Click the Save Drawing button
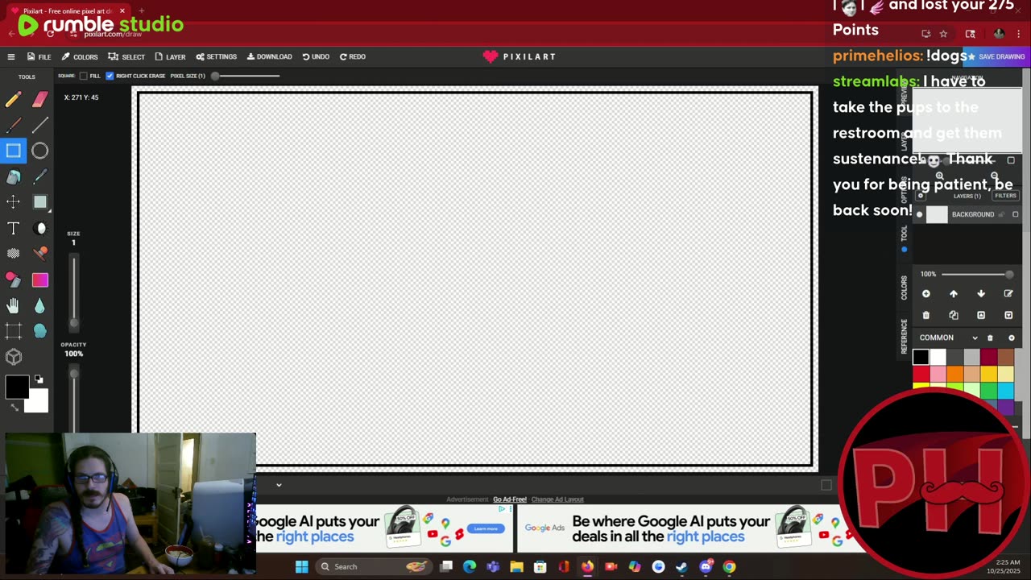1031x580 pixels. 996,56
